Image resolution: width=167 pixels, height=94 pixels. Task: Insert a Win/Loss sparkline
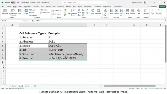[x=121, y=12]
